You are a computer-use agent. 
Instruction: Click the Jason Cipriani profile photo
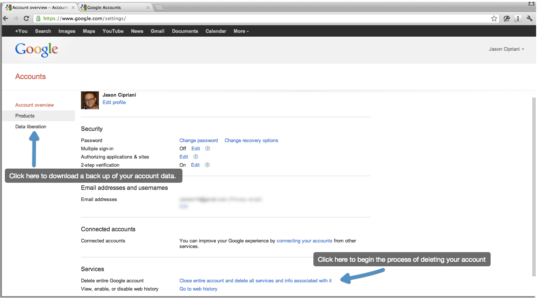(x=90, y=100)
